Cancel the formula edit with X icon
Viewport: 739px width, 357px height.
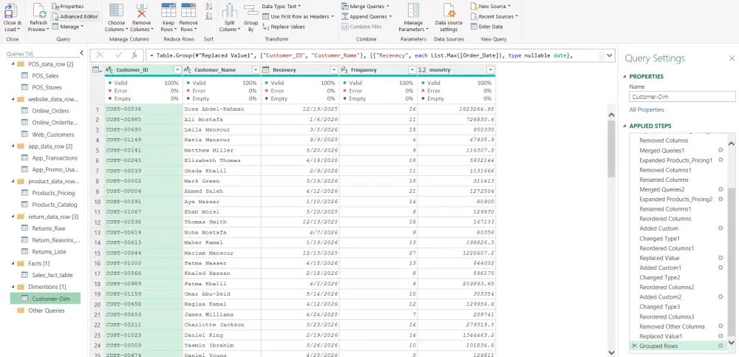pyautogui.click(x=100, y=55)
